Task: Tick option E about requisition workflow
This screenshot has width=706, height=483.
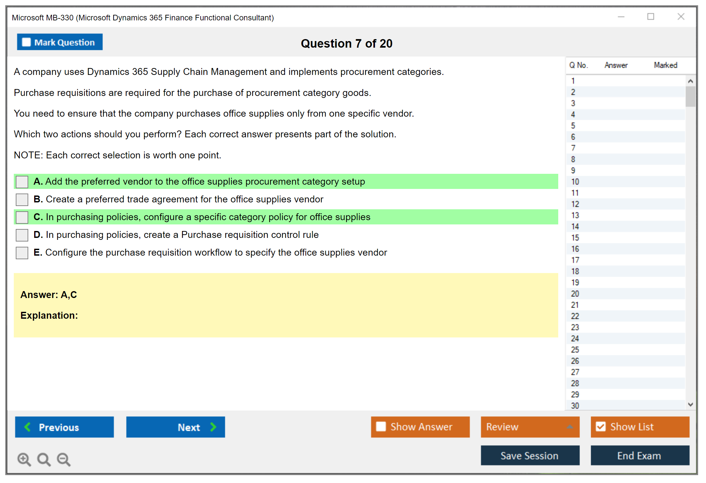Action: point(22,253)
